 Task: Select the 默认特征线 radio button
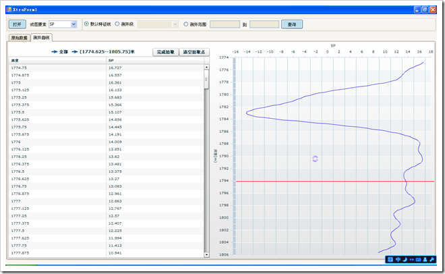86,24
